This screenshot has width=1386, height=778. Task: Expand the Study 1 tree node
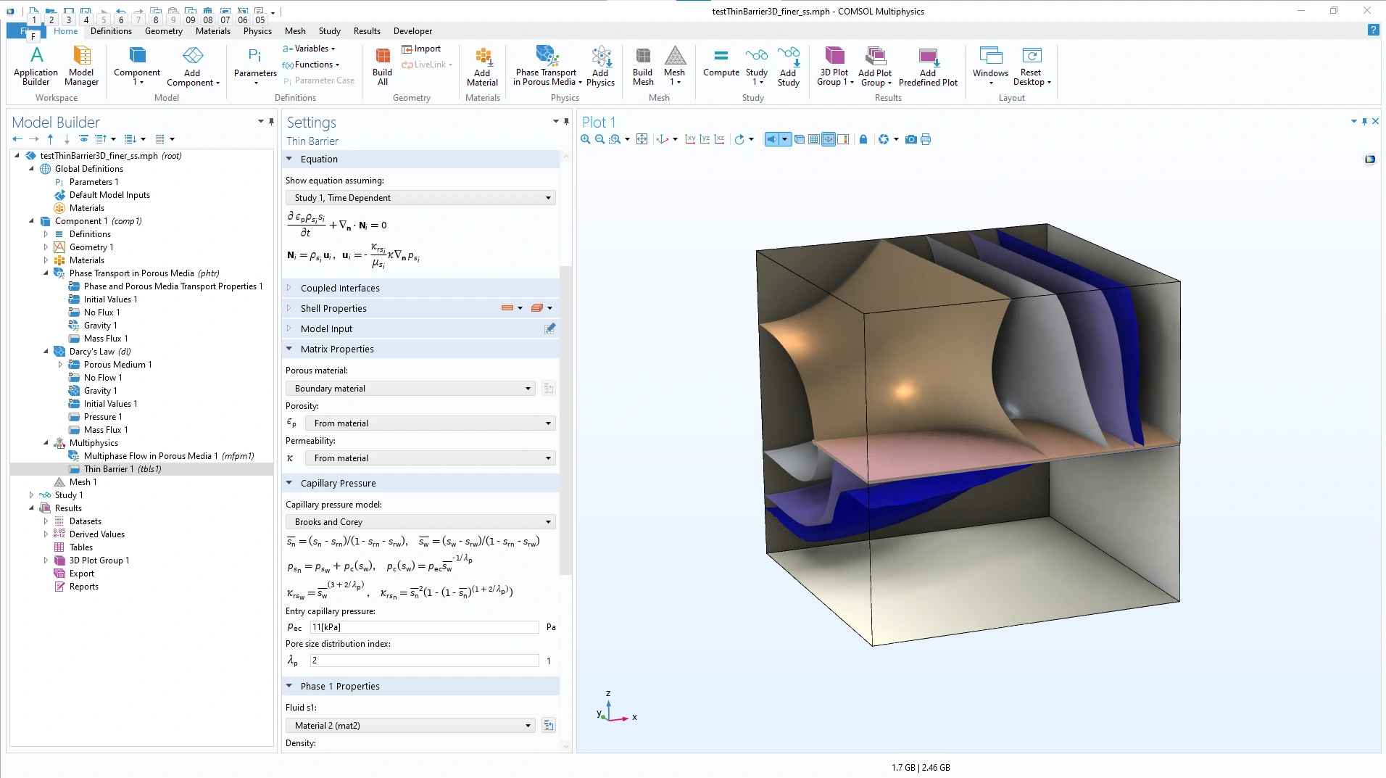point(31,495)
